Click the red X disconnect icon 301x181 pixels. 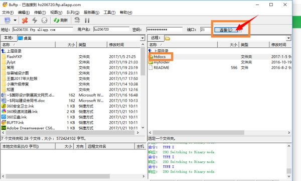pos(25,20)
